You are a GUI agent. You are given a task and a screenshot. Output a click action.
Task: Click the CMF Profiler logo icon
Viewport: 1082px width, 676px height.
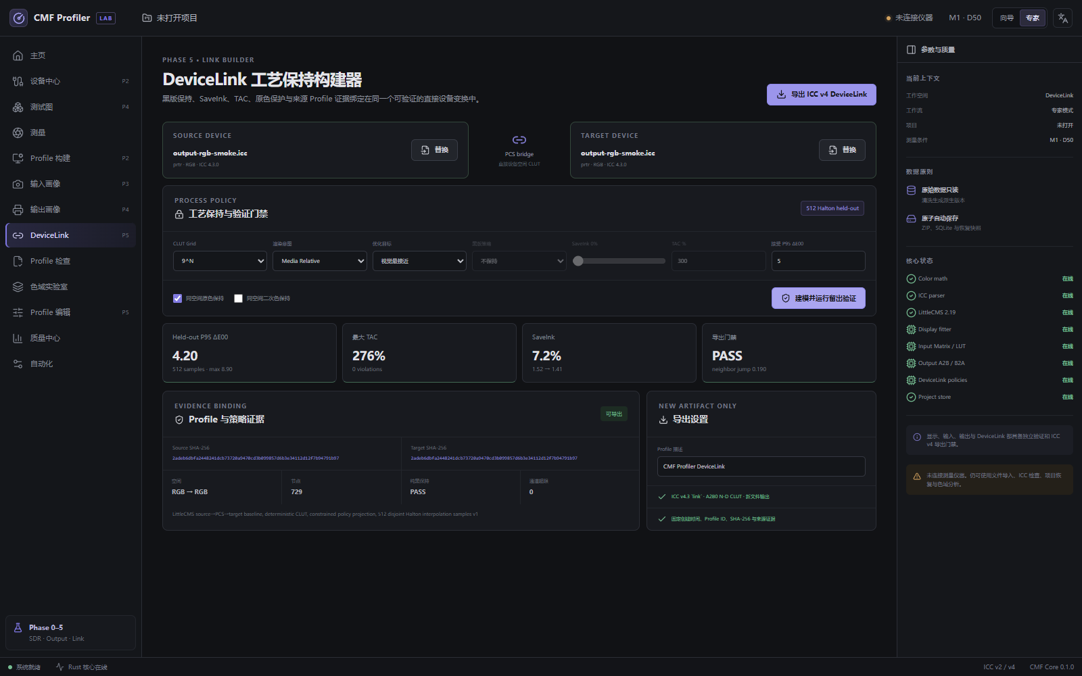pyautogui.click(x=19, y=18)
